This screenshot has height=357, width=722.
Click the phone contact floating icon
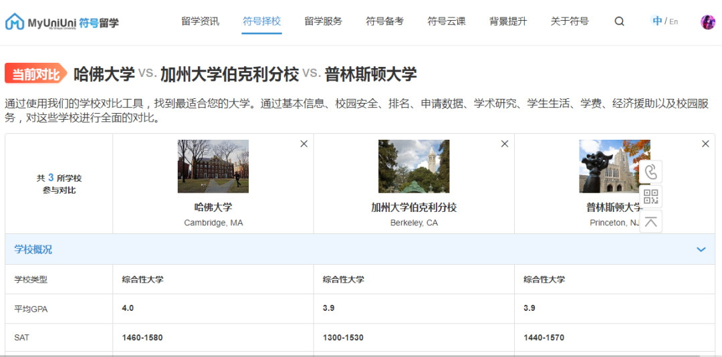pos(650,172)
